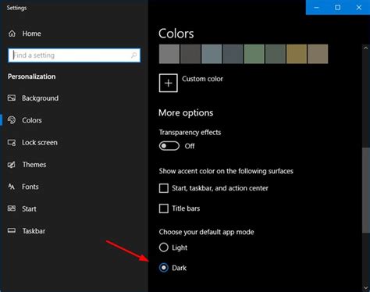
Task: Click the Colors palette icon
Action: [12, 120]
